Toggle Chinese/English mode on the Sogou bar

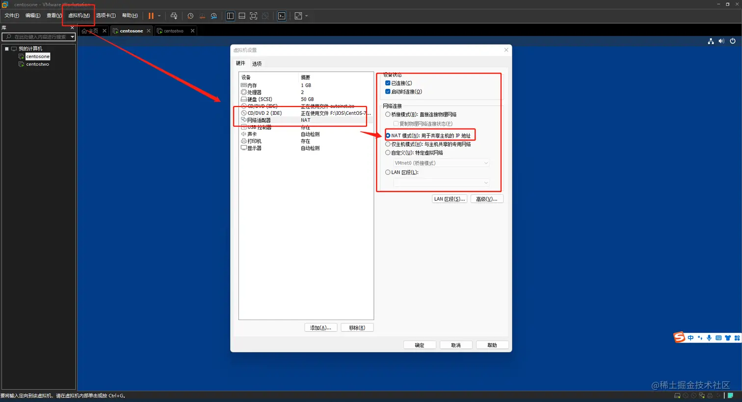pos(690,338)
